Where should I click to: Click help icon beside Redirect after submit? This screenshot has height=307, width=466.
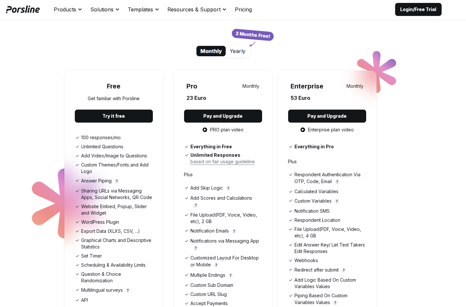344,270
